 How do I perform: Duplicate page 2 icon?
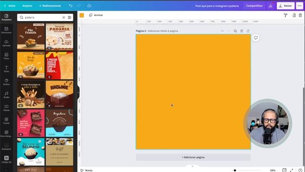click(235, 31)
